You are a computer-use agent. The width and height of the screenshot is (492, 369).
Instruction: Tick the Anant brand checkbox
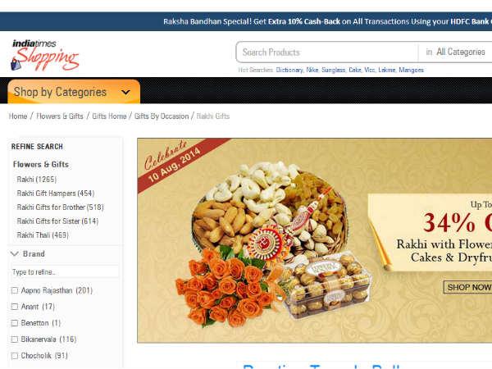tap(15, 307)
